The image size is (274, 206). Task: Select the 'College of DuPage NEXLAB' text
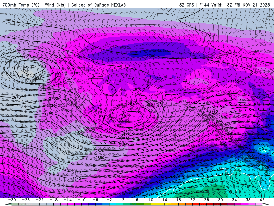tap(98, 5)
